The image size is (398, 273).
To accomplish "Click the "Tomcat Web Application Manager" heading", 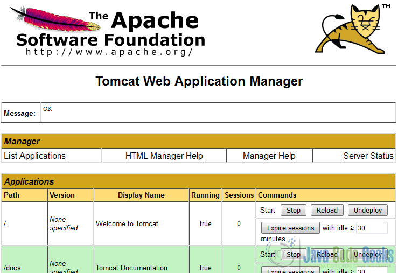I will click(x=199, y=81).
